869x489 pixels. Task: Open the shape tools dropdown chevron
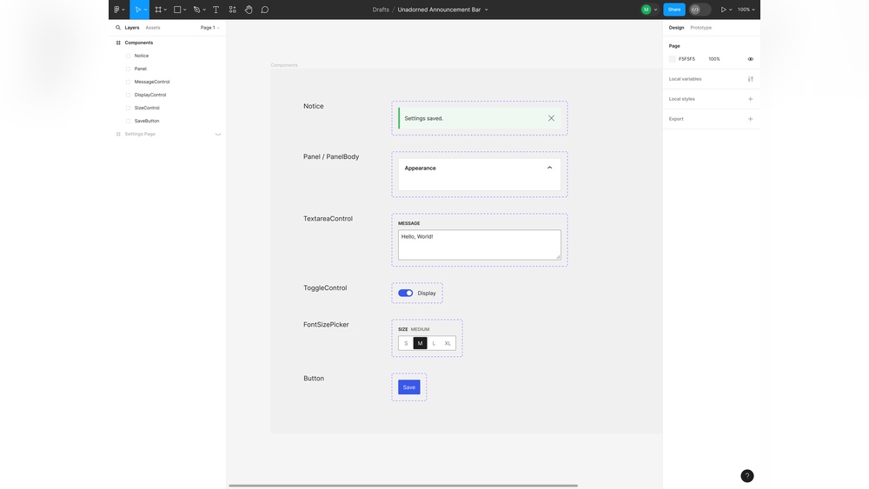[184, 10]
